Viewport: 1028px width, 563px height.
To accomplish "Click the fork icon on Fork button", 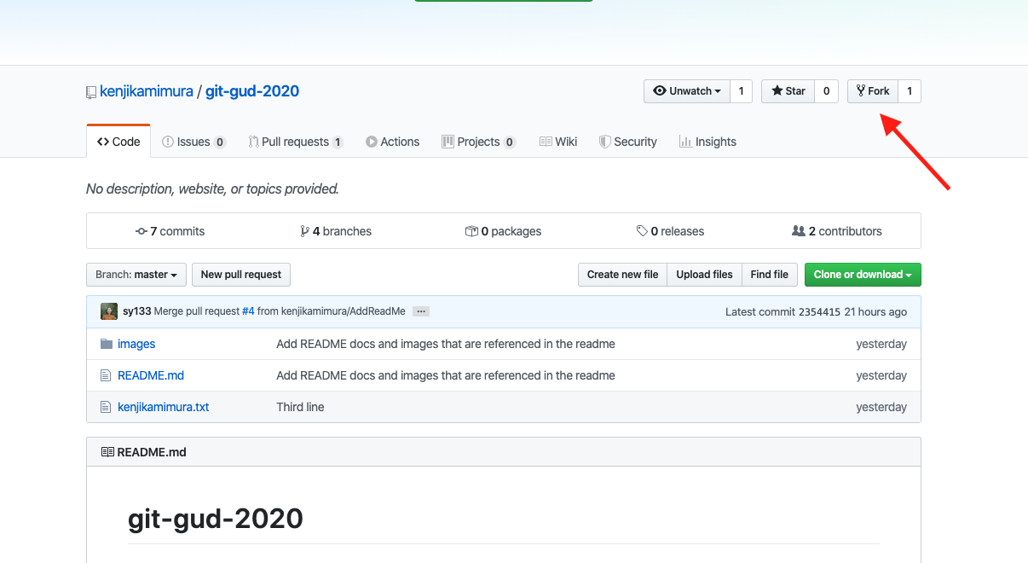I will [861, 91].
